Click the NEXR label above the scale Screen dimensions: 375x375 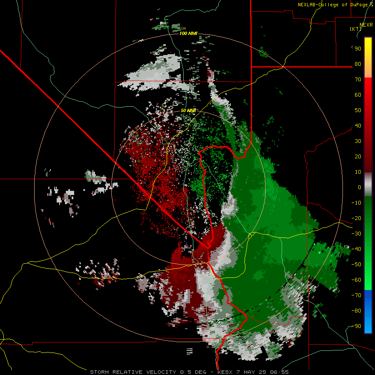[x=366, y=25]
